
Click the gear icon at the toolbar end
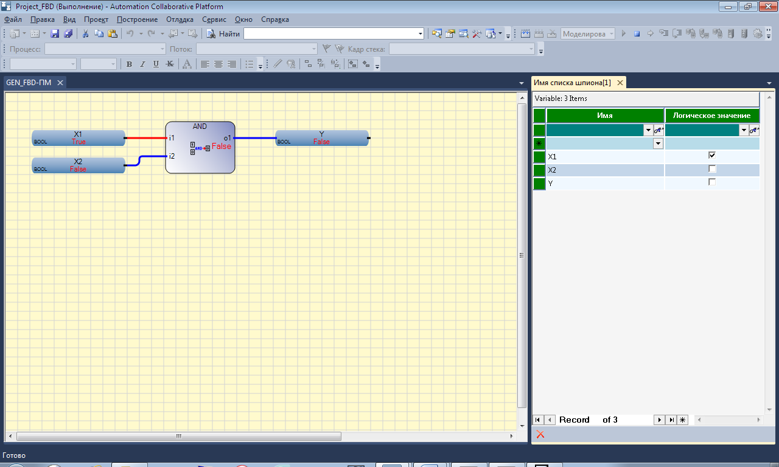coord(758,33)
